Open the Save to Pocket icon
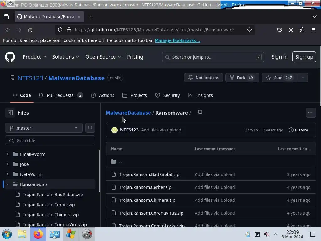321x241 pixels. pos(279,30)
